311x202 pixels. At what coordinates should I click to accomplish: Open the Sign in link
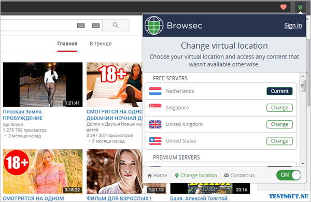(x=293, y=25)
